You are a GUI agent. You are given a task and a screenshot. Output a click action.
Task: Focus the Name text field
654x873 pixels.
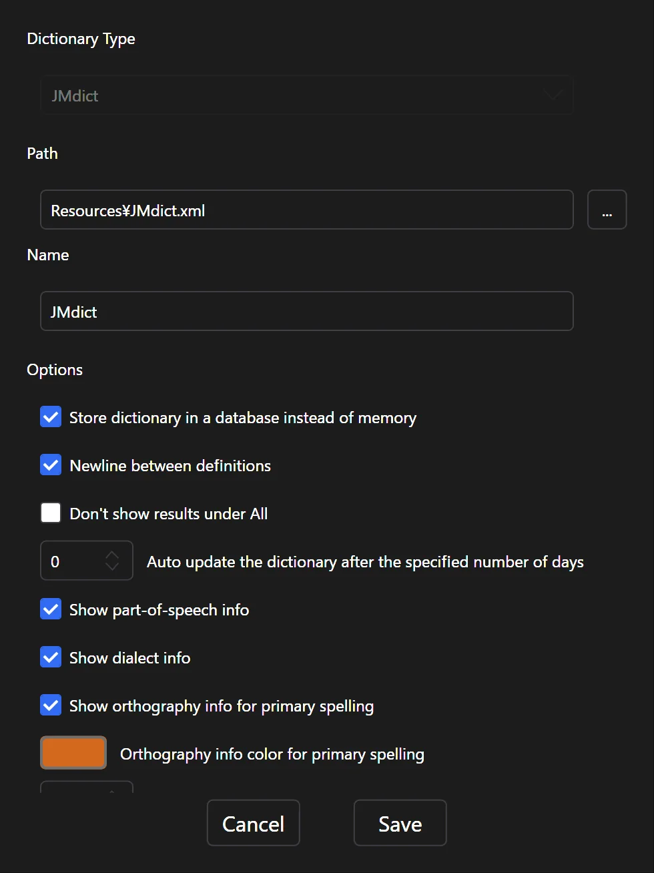(x=306, y=312)
